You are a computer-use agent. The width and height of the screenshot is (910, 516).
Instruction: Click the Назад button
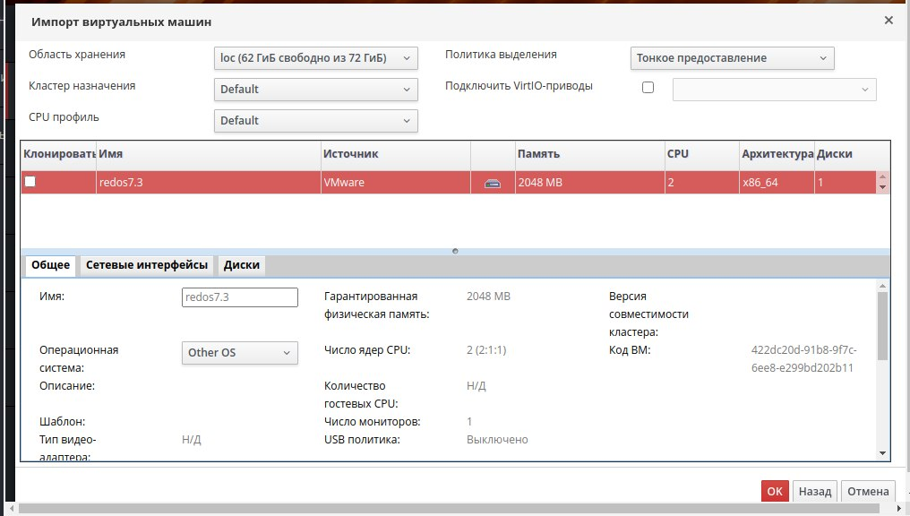tap(815, 491)
